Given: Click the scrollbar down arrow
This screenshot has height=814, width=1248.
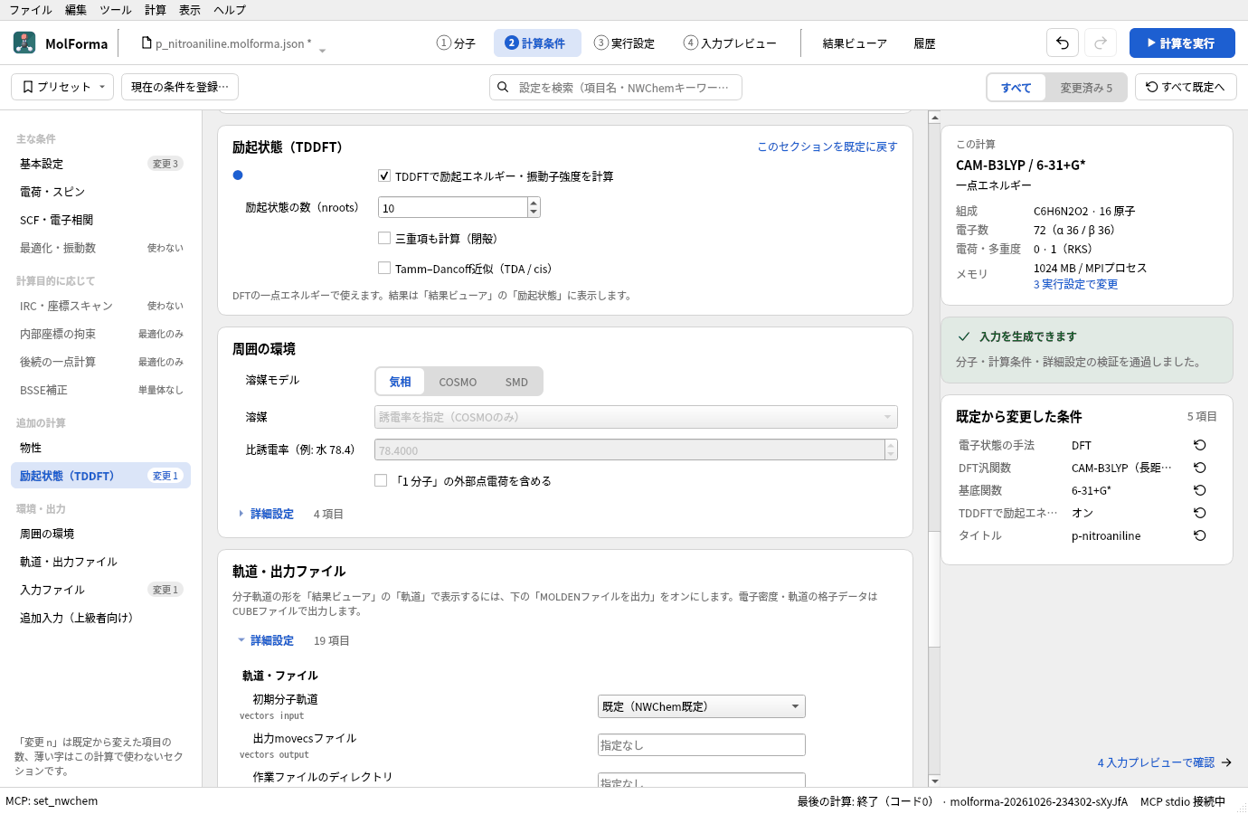Looking at the screenshot, I should (934, 781).
